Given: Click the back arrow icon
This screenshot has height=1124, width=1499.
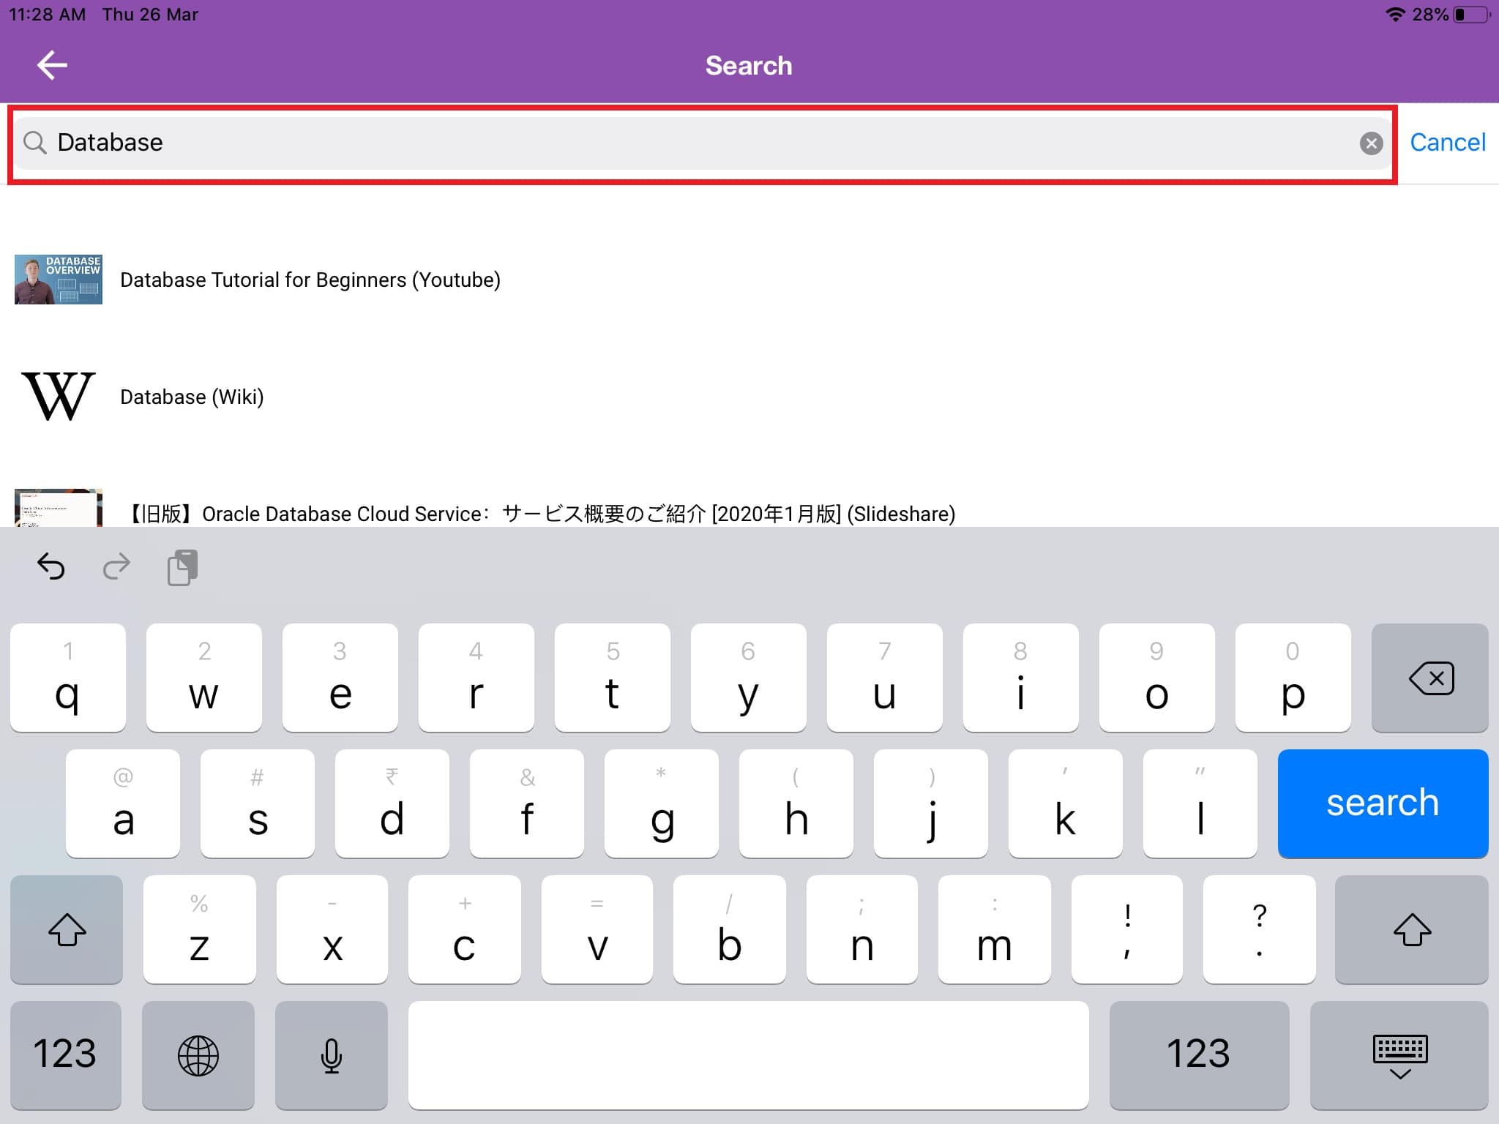Looking at the screenshot, I should [52, 65].
